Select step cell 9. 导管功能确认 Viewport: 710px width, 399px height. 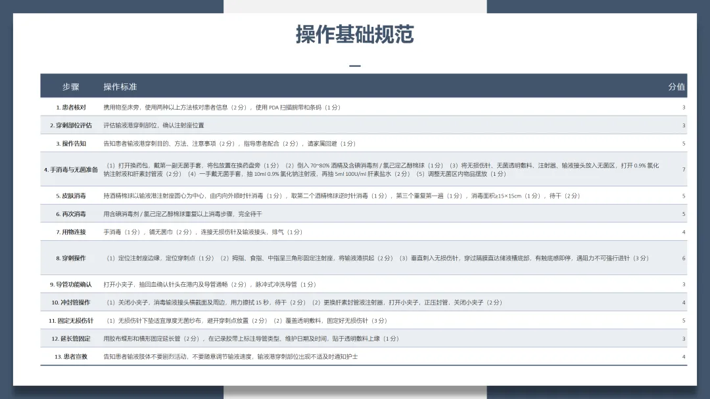[x=70, y=285]
